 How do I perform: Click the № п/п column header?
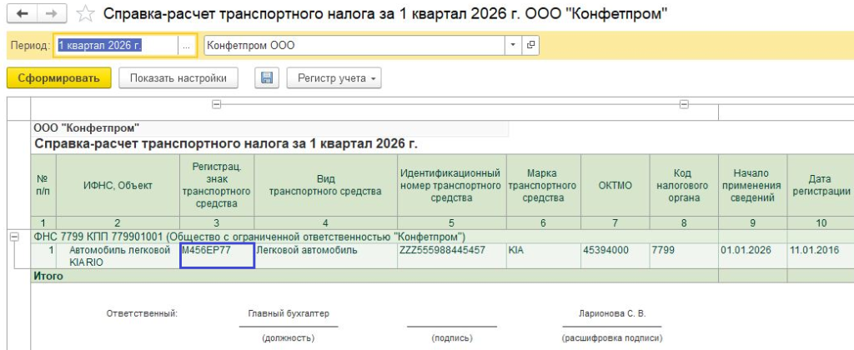click(x=43, y=186)
